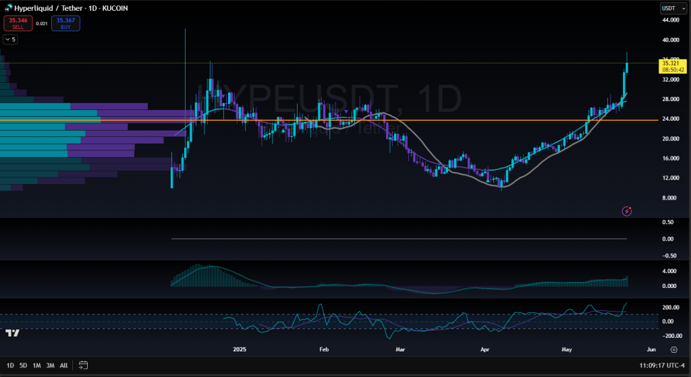Screen dimensions: 691x377
Task: Click the 0.021 spread value
Action: tap(42, 24)
